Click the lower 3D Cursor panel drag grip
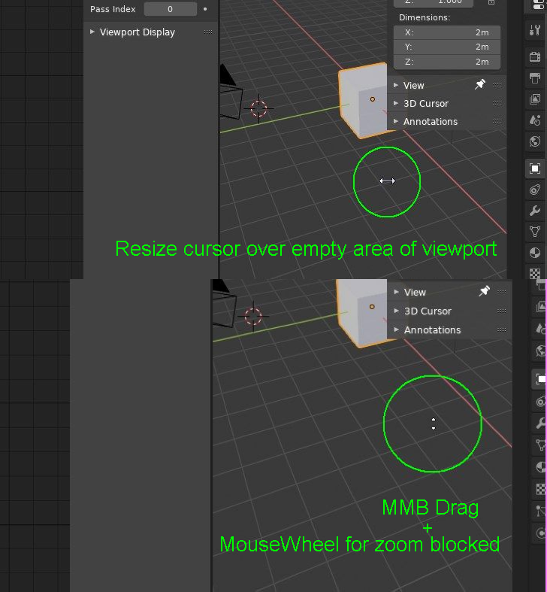Image resolution: width=547 pixels, height=592 pixels. point(501,311)
